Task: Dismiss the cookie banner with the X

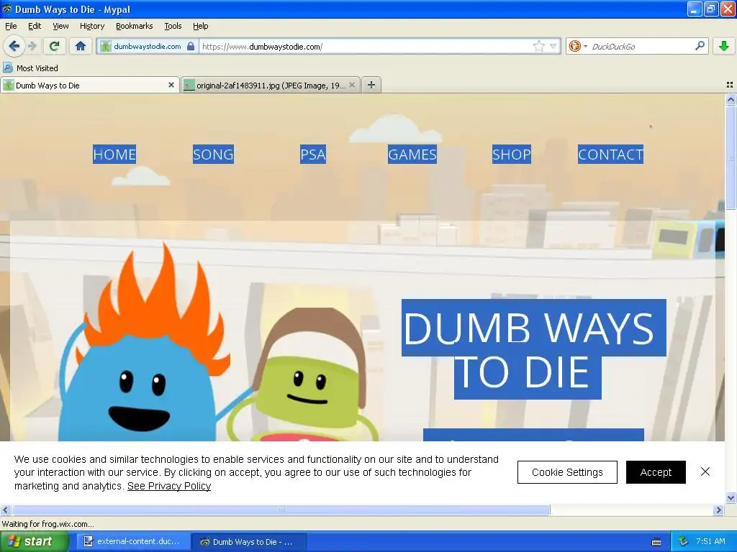Action: click(x=705, y=471)
